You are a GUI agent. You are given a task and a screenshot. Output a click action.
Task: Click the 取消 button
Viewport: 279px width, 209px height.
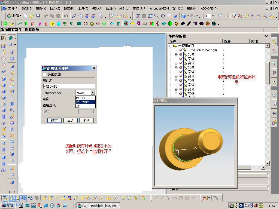(x=86, y=121)
